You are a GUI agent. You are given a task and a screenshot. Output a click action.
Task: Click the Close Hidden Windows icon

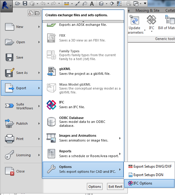point(129,4)
